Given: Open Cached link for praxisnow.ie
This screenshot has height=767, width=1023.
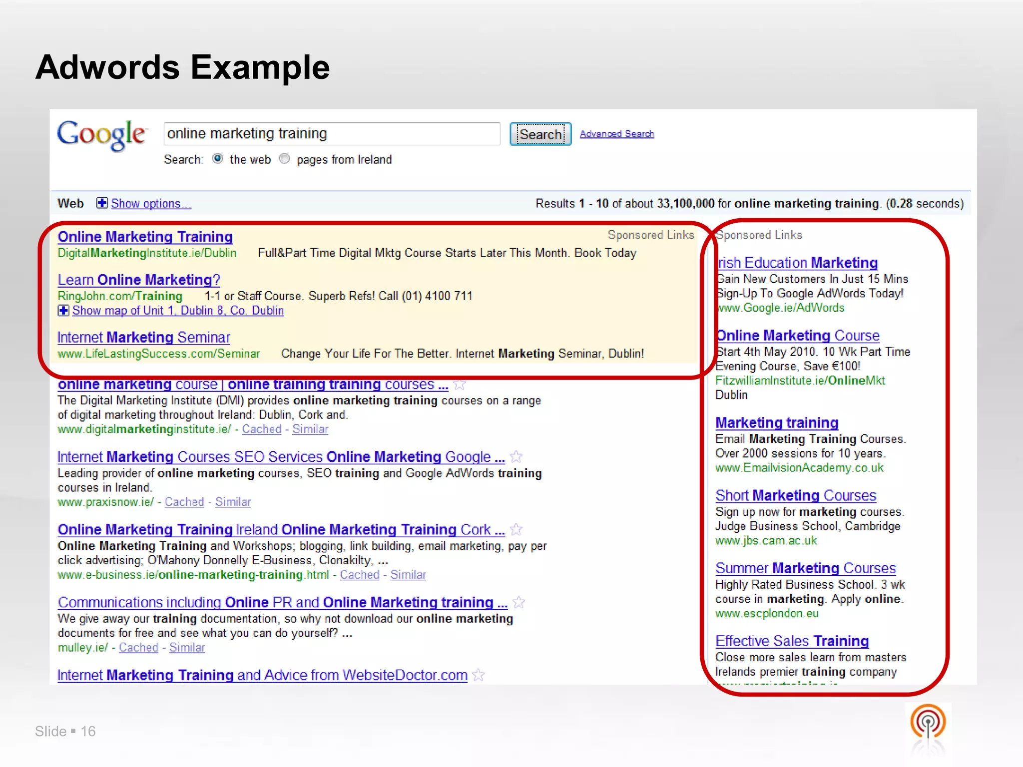Looking at the screenshot, I should 184,502.
